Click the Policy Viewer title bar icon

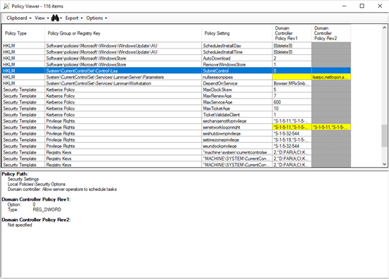point(6,6)
